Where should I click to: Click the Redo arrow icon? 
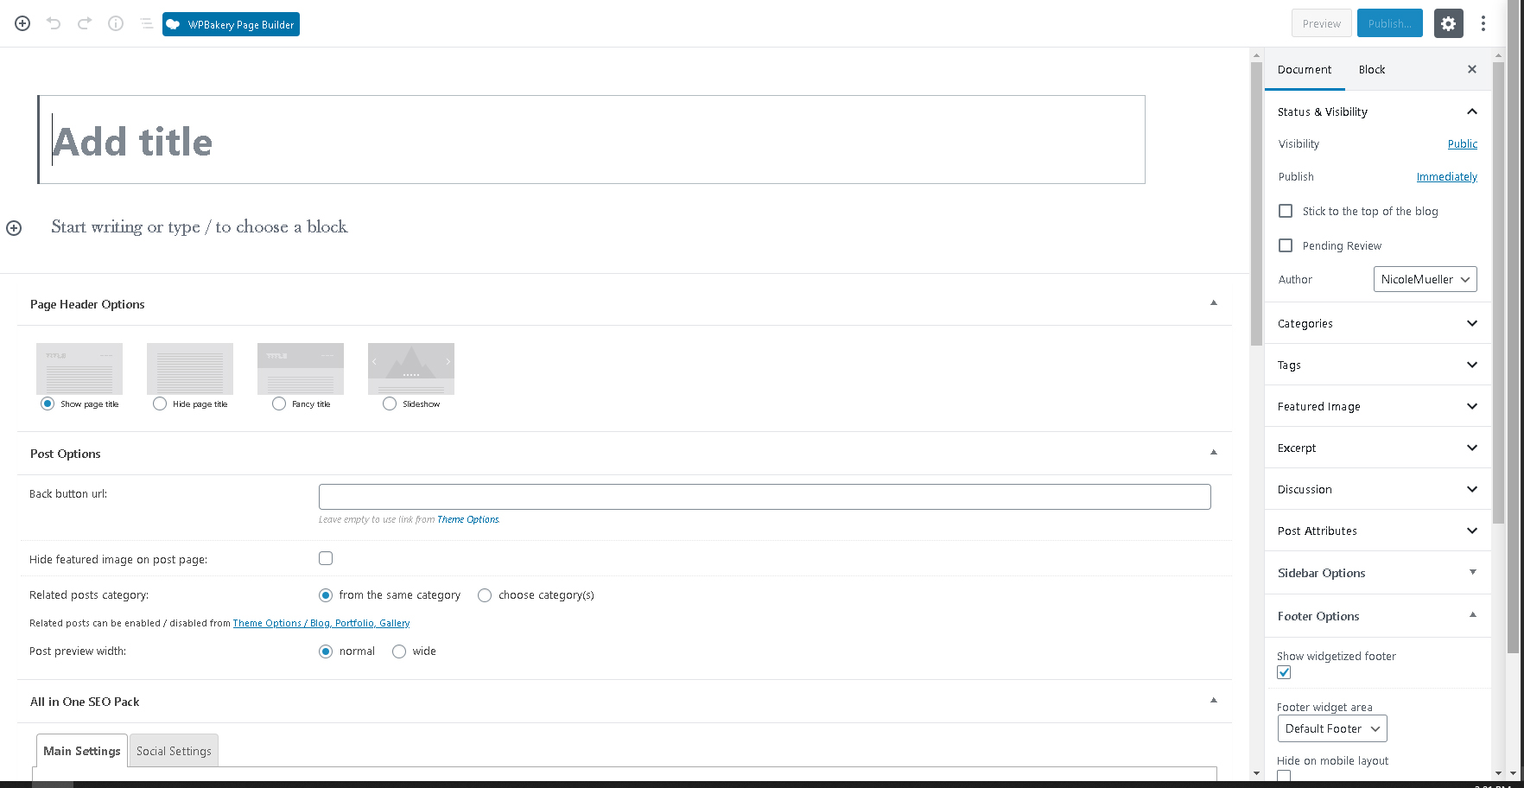click(85, 23)
